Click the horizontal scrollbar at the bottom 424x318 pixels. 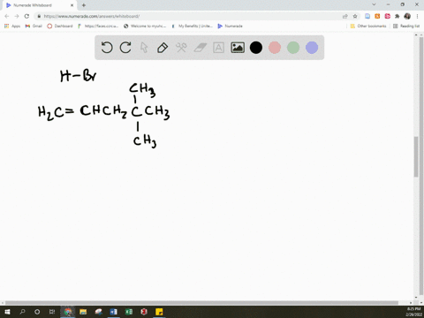[201, 303]
